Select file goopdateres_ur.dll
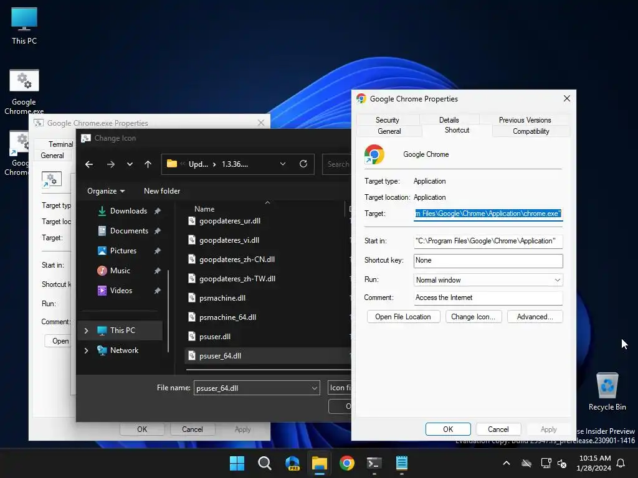 tap(229, 221)
